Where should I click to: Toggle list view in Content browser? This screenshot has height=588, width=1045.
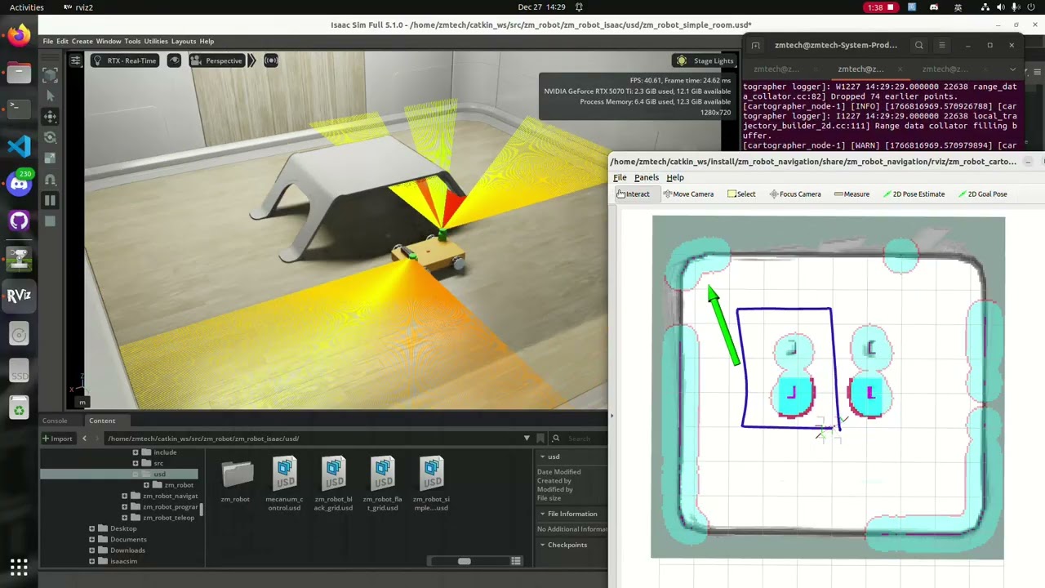point(516,561)
